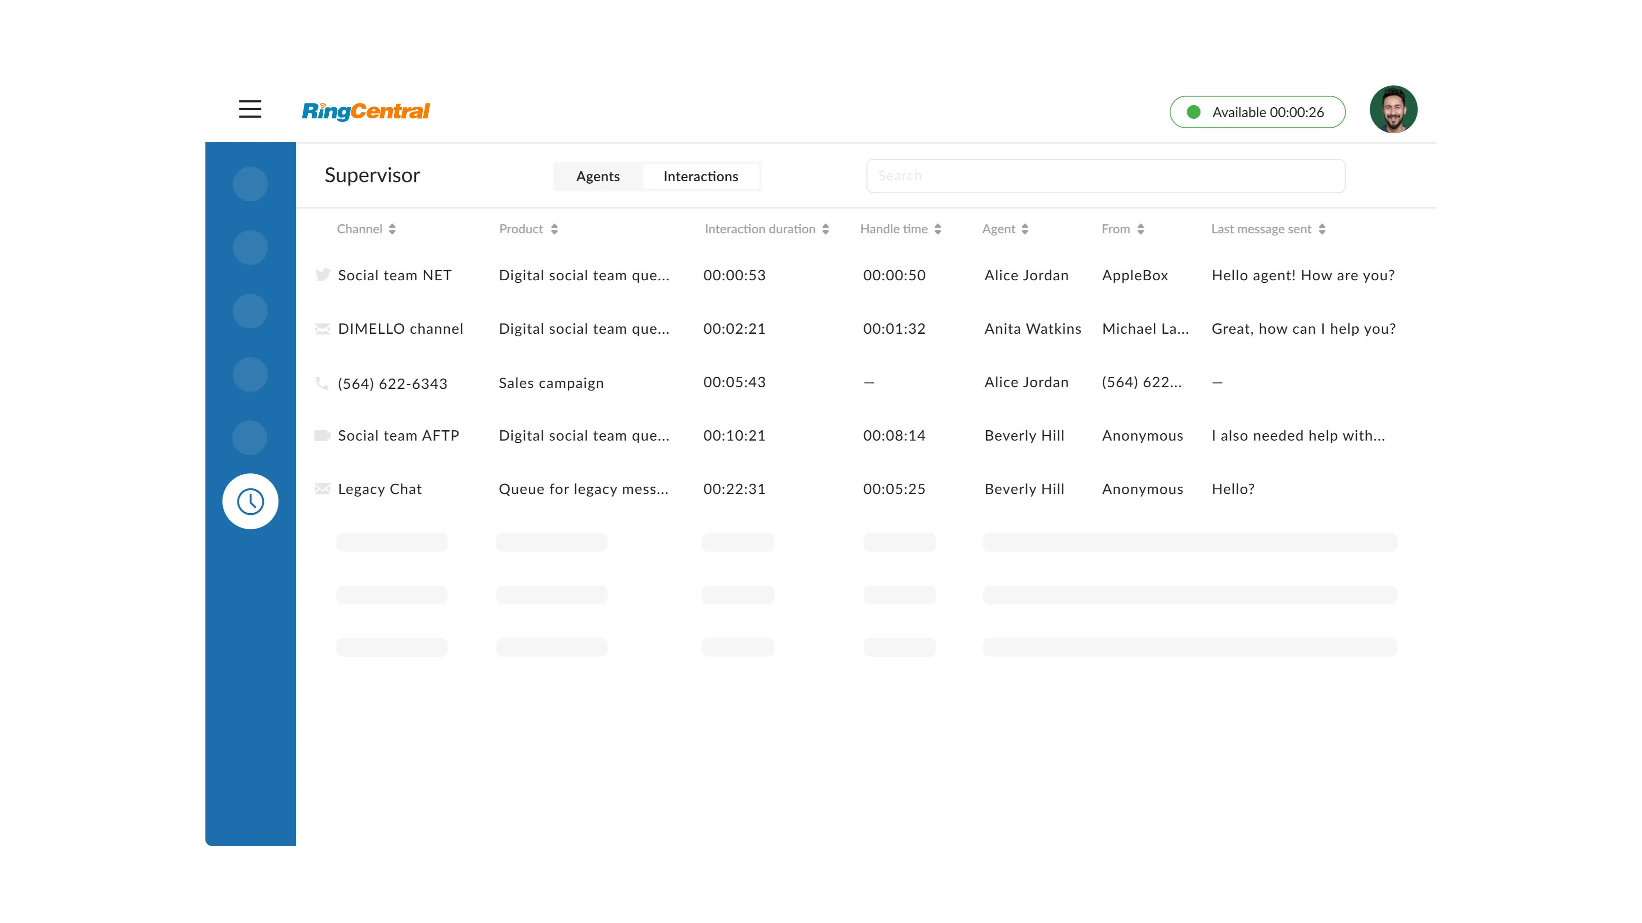This screenshot has width=1642, height=923.
Task: Sort by Interaction duration column
Action: pos(767,229)
